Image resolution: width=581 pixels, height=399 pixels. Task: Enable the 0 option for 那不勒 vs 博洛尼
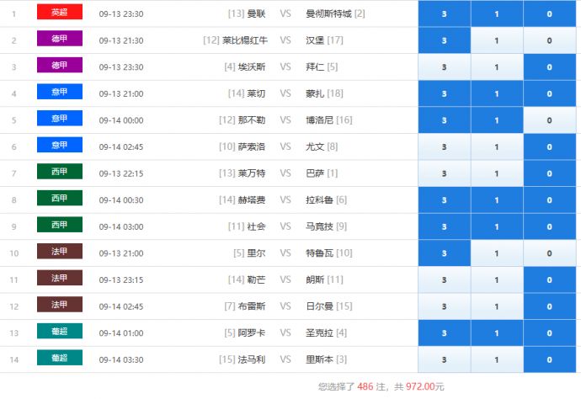pyautogui.click(x=550, y=120)
